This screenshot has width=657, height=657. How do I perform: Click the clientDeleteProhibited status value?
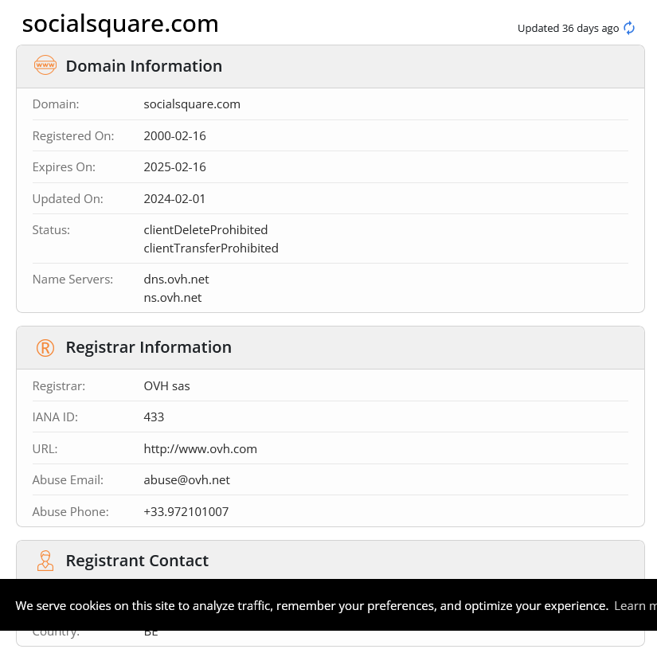(205, 230)
